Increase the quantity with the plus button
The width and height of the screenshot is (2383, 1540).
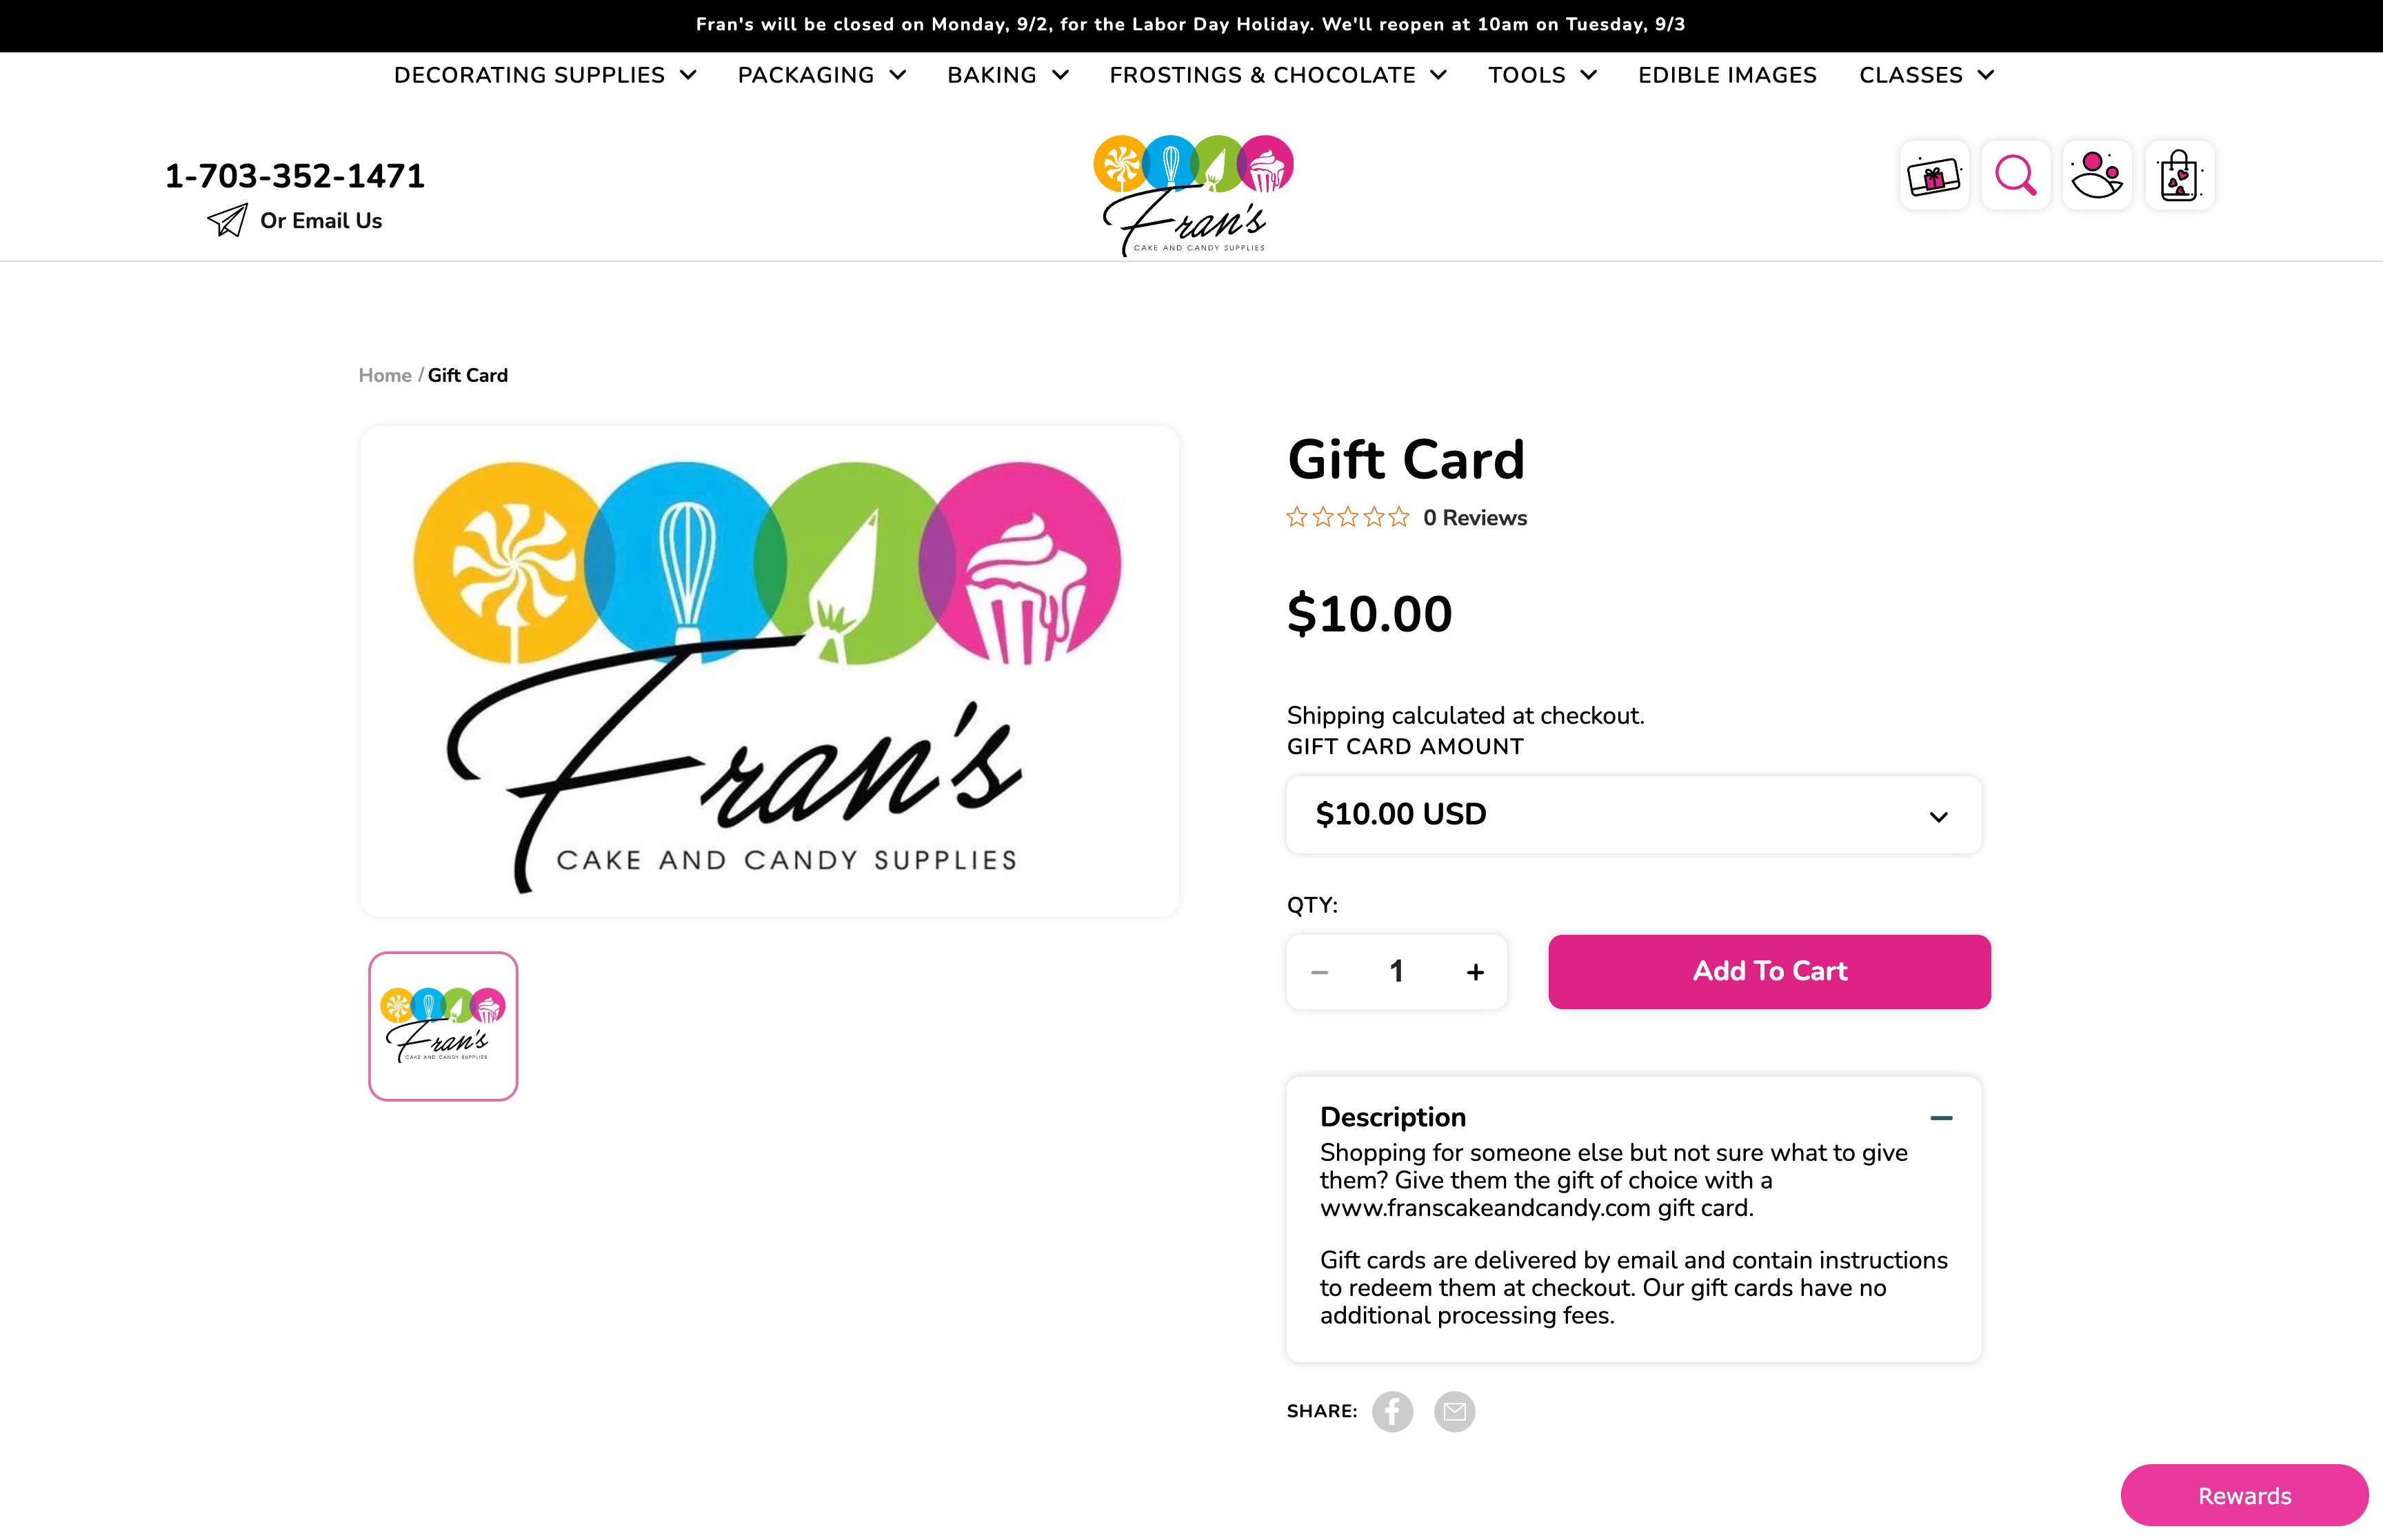tap(1475, 971)
